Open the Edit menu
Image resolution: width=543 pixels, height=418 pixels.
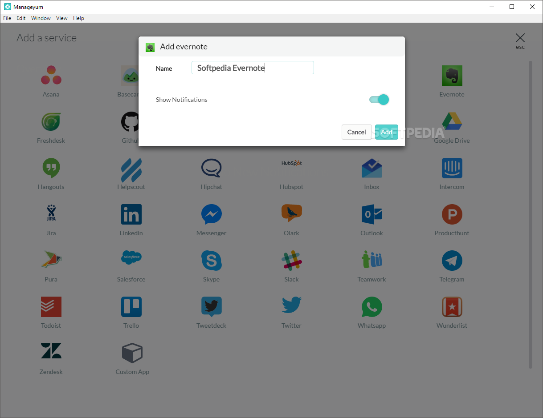pyautogui.click(x=21, y=18)
